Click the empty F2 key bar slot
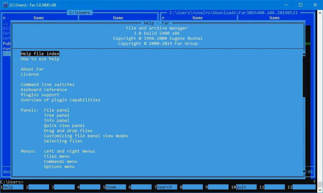The image size is (323, 193). click(x=37, y=187)
